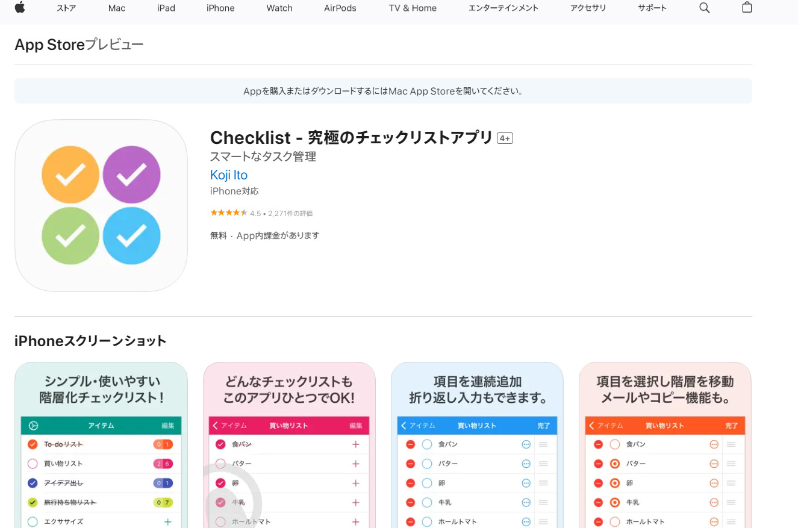Click the plus icon next to 卵

(x=356, y=483)
